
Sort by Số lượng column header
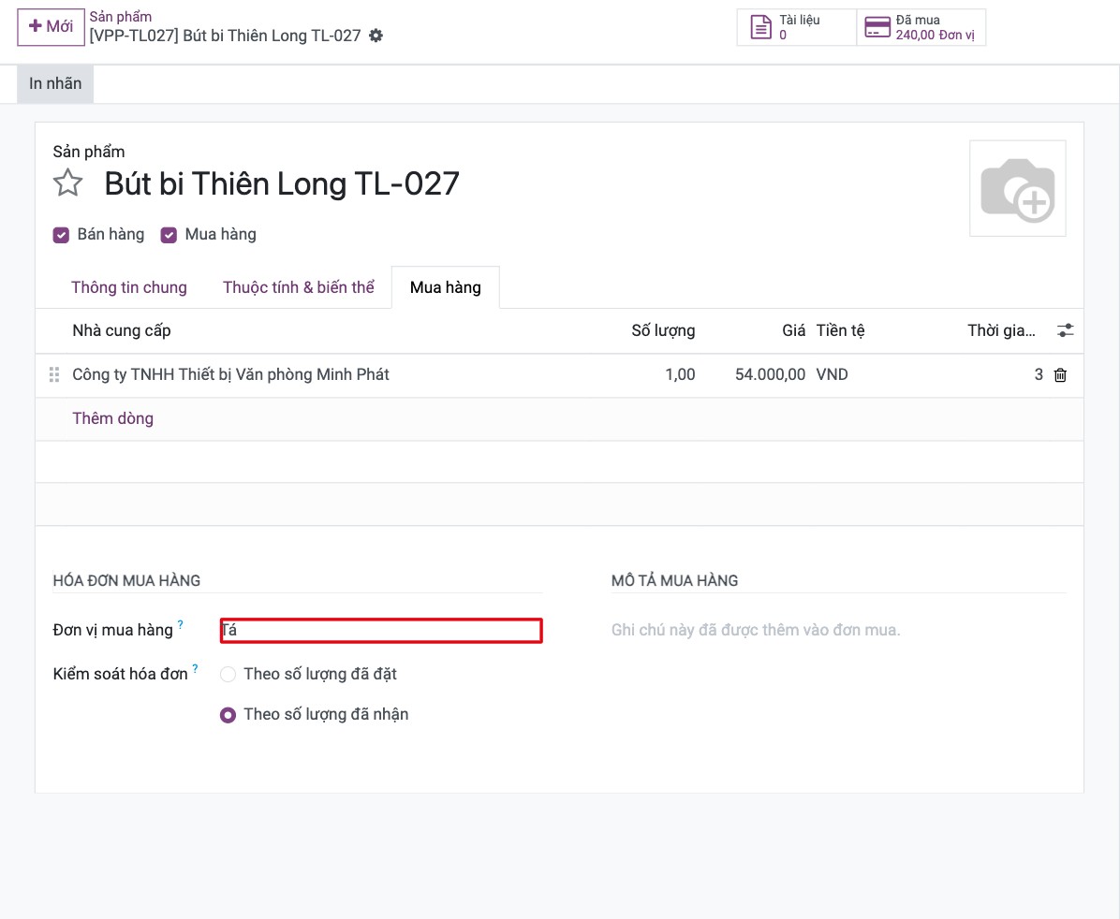click(663, 330)
